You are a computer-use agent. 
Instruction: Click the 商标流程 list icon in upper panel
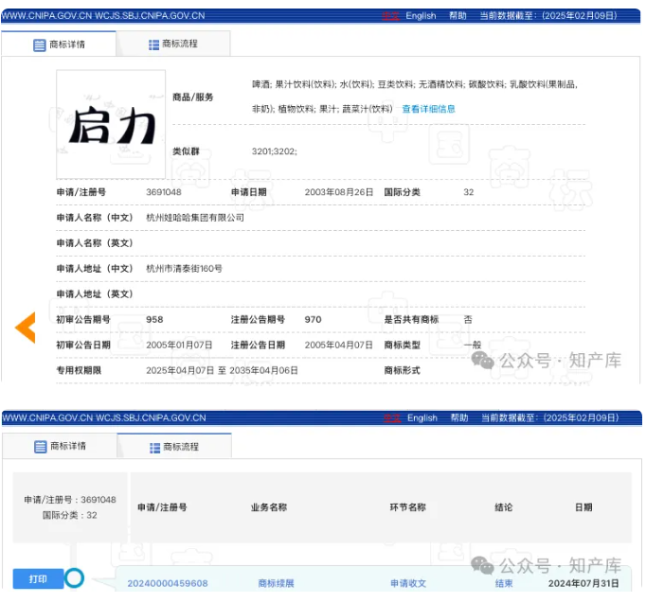(x=154, y=44)
